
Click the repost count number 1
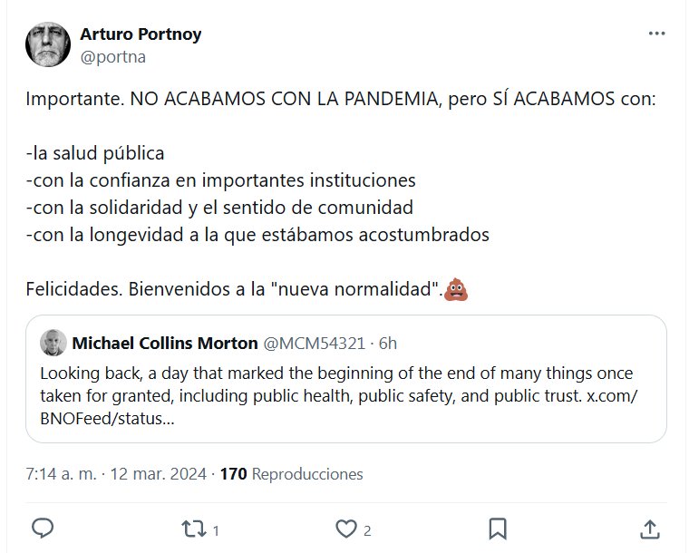point(215,530)
